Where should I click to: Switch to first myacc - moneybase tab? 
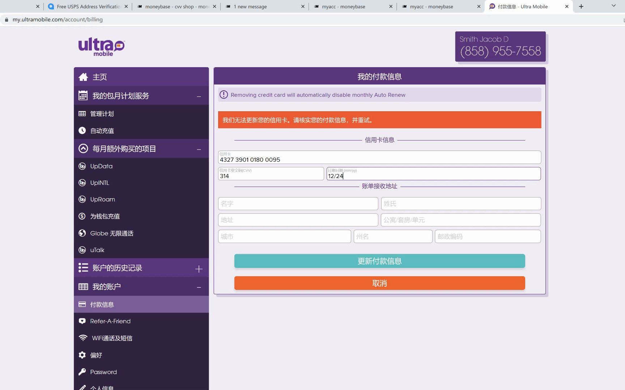(x=352, y=6)
